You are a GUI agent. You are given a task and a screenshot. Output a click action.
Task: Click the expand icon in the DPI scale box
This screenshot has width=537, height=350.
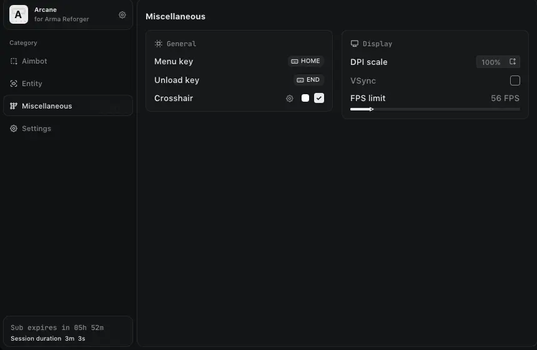[x=513, y=62]
